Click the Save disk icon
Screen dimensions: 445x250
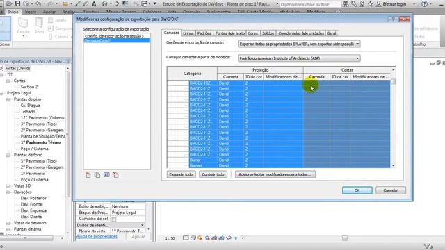17,4
